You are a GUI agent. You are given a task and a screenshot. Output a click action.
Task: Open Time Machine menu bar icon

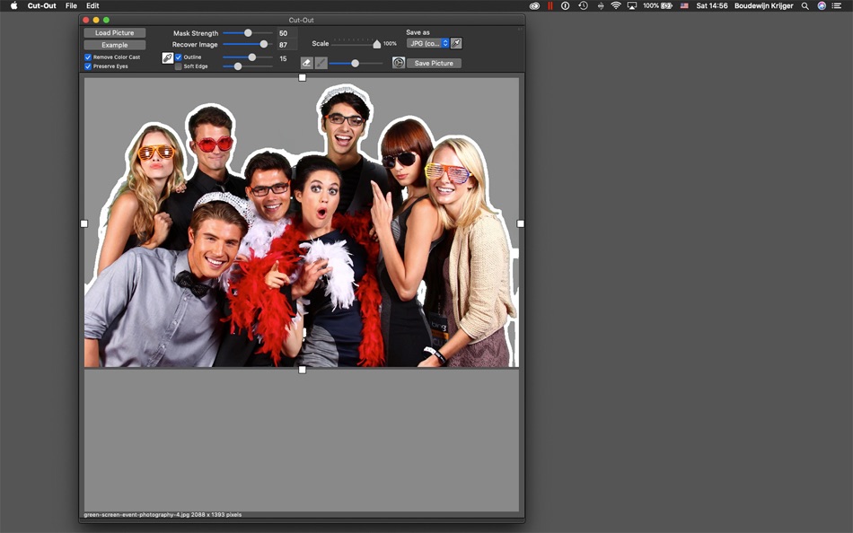coord(583,5)
